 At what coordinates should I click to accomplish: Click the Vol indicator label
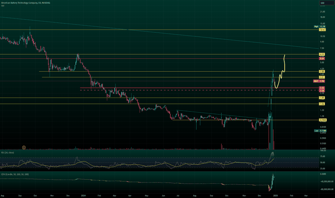tap(3, 6)
